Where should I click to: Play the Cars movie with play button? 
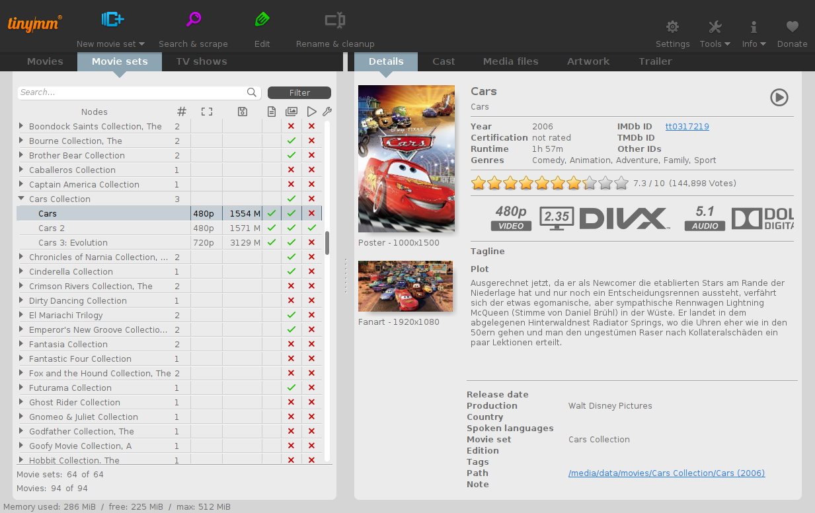779,97
